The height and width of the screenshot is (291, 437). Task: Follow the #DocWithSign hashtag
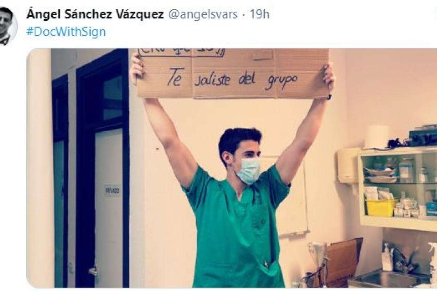[x=66, y=32]
